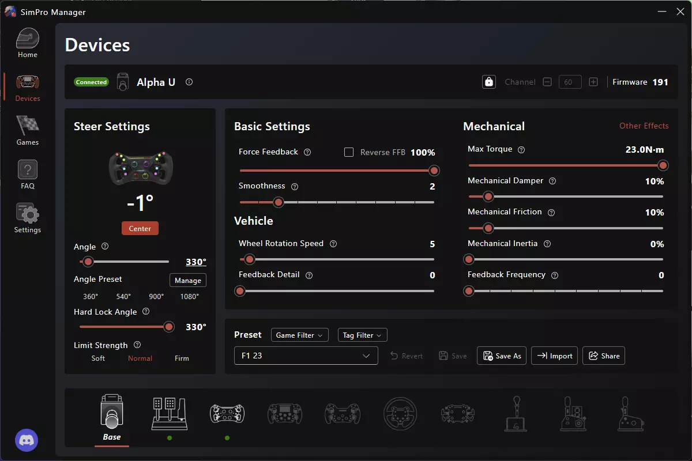
Task: Click the Max Torque slider handle
Action: pos(663,165)
